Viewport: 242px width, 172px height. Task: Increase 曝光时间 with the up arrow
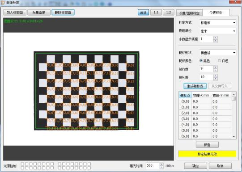(x=162, y=164)
